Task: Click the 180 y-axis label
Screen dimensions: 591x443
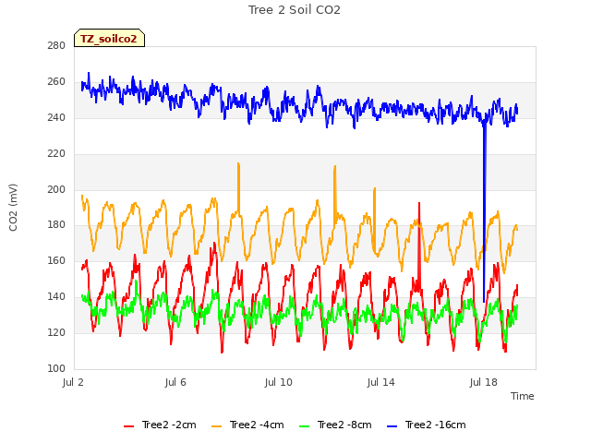Action: coord(56,225)
